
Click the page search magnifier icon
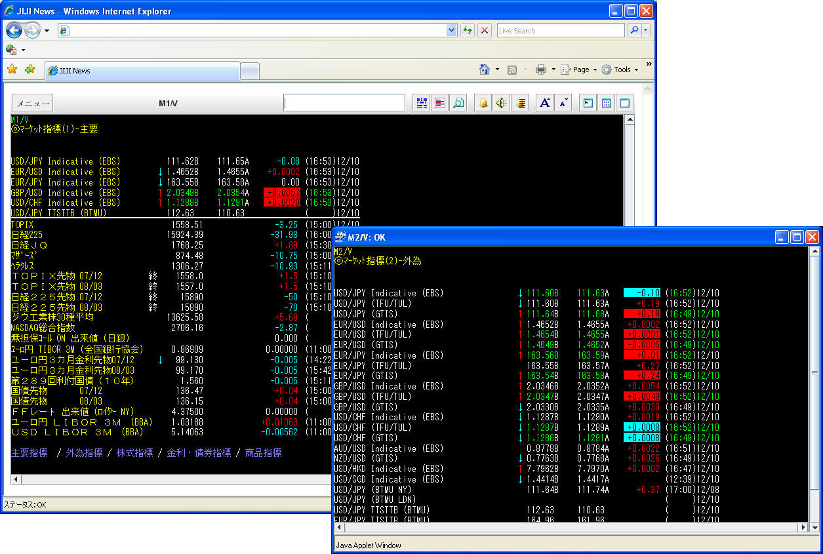[x=458, y=103]
